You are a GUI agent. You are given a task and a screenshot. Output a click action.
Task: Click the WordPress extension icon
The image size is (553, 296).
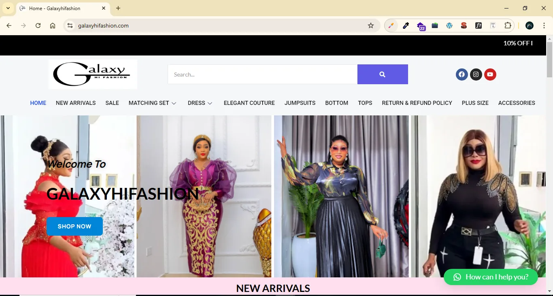point(449,26)
